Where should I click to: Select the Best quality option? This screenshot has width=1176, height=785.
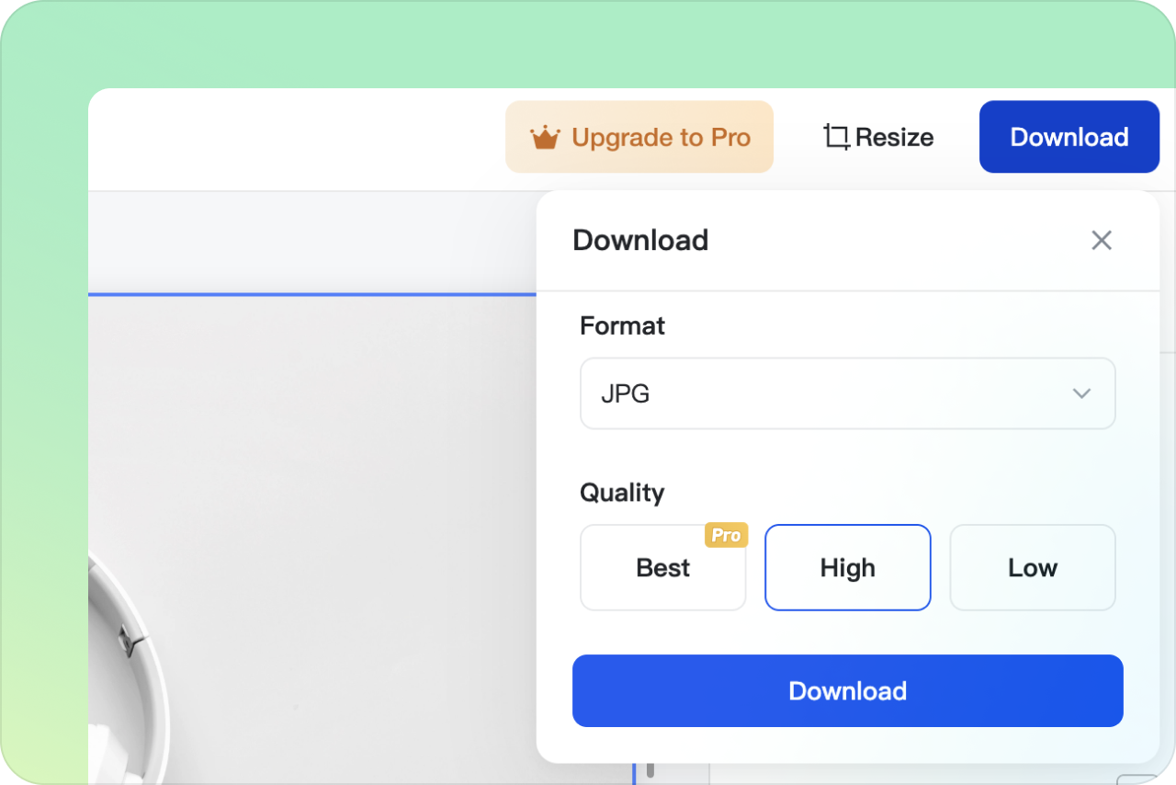click(x=663, y=567)
